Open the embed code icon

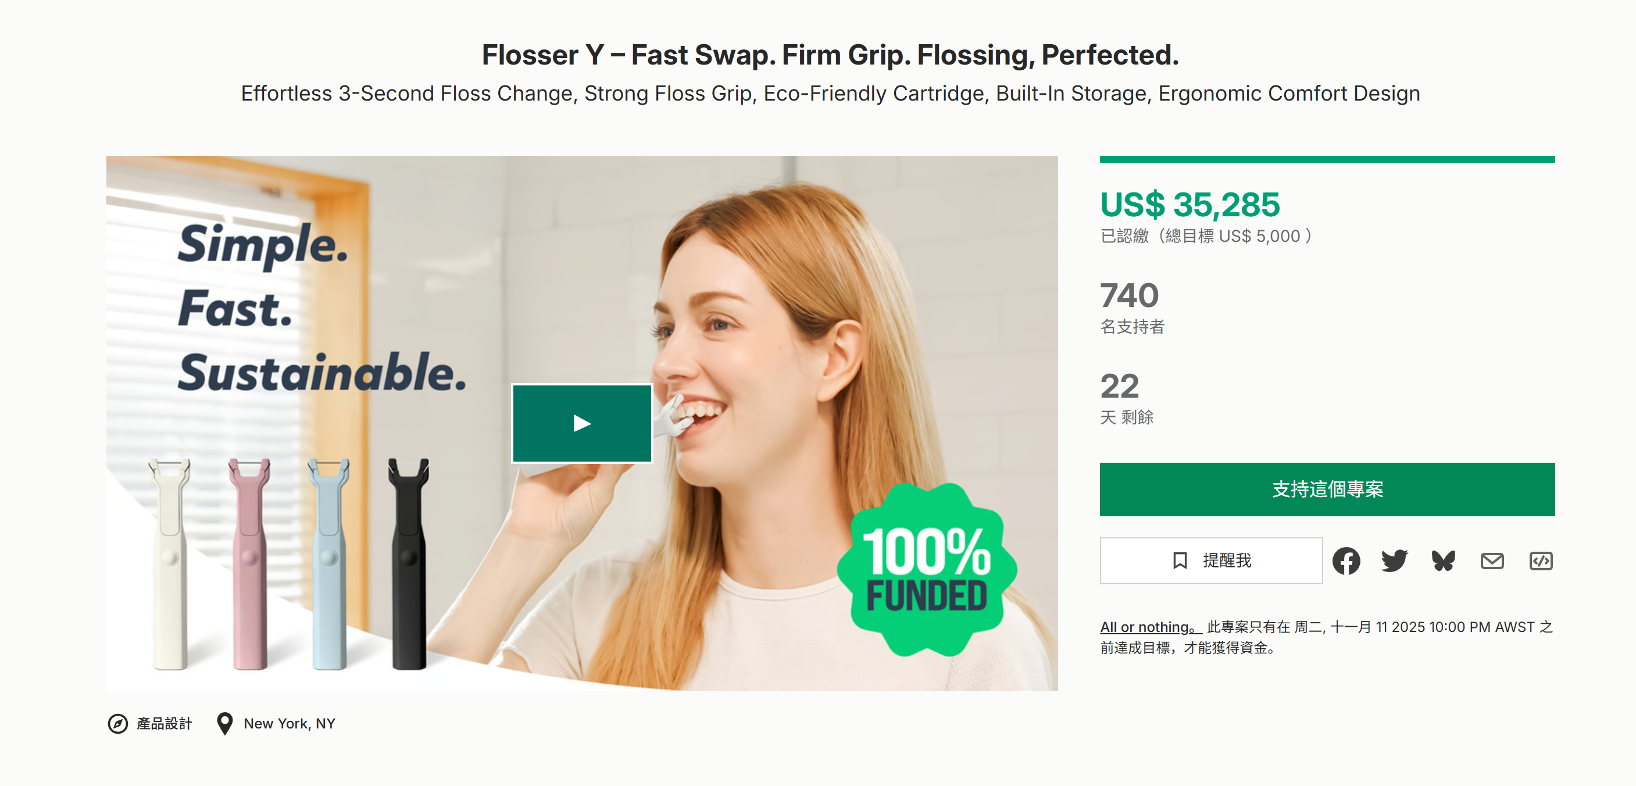click(x=1541, y=560)
